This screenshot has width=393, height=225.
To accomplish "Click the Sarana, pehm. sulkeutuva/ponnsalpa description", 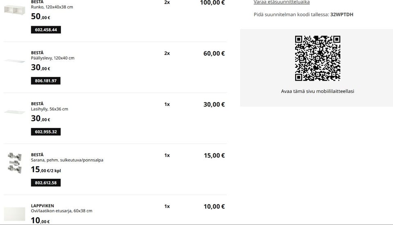I will tap(67, 160).
